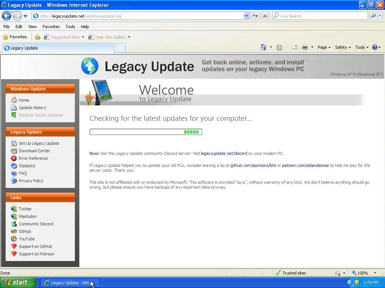Screen dimensions: 385x288
Task: Click the RSS feeds toolbar icon
Action: coord(279,48)
